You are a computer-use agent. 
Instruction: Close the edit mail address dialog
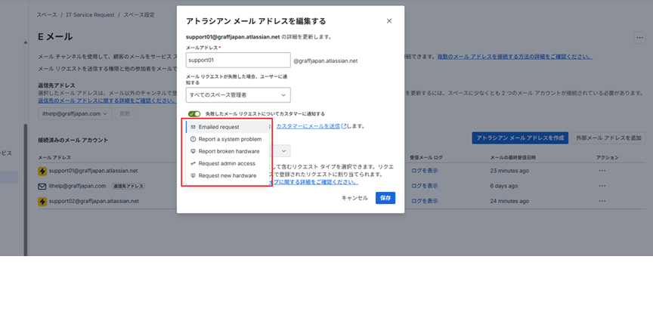point(389,21)
